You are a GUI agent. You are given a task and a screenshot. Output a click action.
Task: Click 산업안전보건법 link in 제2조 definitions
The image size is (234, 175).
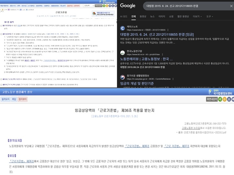pyautogui.click(x=50, y=61)
